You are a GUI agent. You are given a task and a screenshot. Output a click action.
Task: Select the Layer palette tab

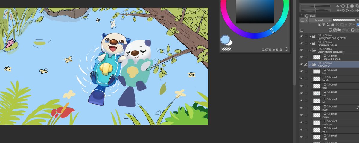pos(310,16)
